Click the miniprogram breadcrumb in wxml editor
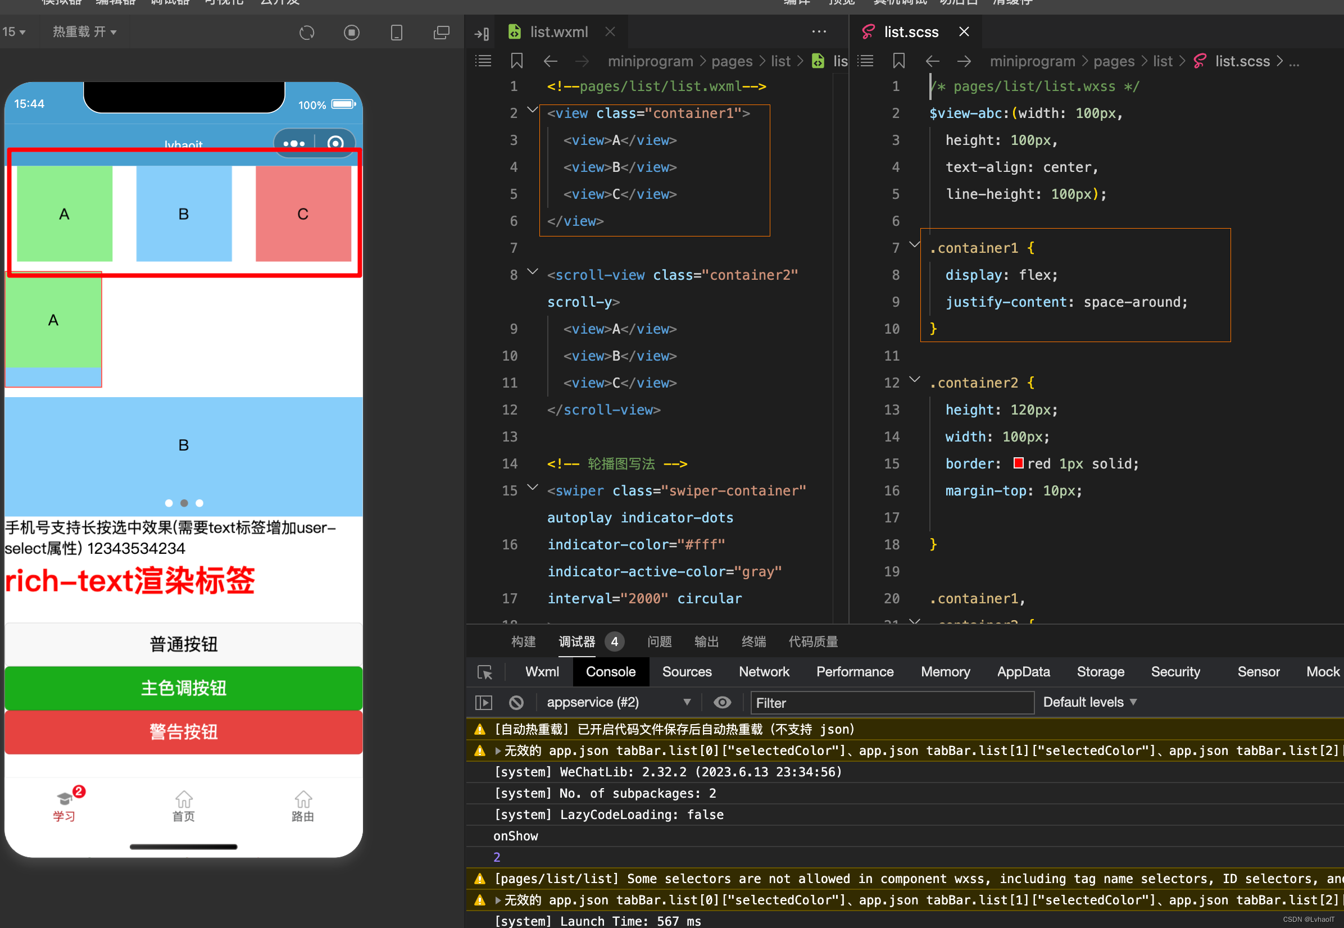This screenshot has width=1344, height=928. click(650, 61)
